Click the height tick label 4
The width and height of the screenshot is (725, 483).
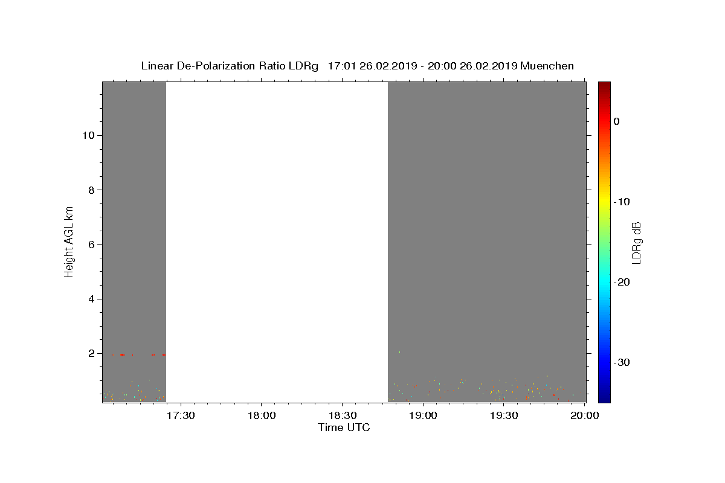92,299
